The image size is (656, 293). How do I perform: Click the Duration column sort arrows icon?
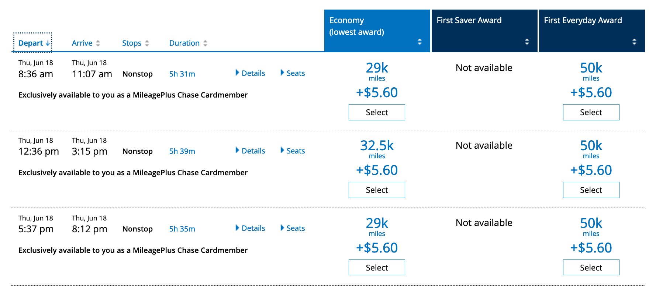click(x=205, y=43)
